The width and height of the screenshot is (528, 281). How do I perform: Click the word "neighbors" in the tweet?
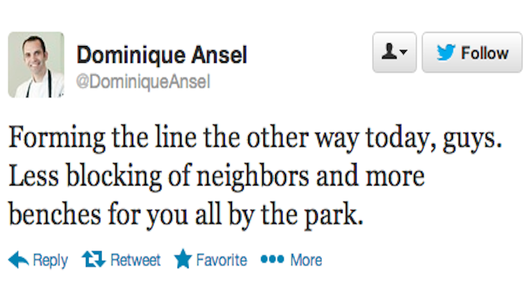(253, 178)
